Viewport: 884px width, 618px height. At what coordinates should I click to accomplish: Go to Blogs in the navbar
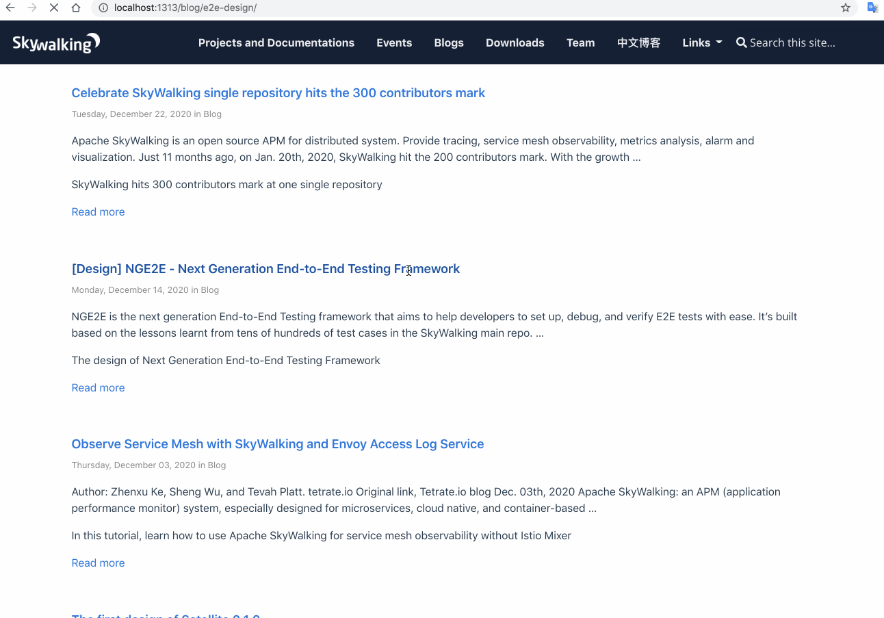(x=449, y=42)
